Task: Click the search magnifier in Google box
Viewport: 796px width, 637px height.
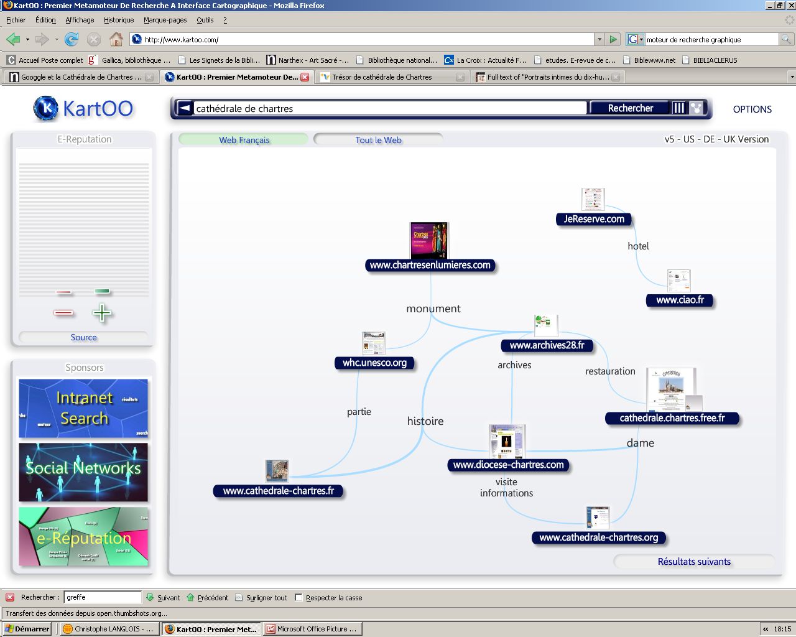Action: pyautogui.click(x=786, y=39)
